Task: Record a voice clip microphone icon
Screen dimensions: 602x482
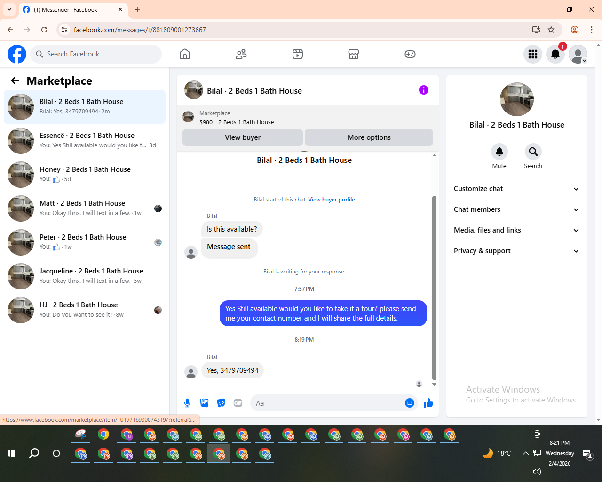Action: (x=187, y=403)
